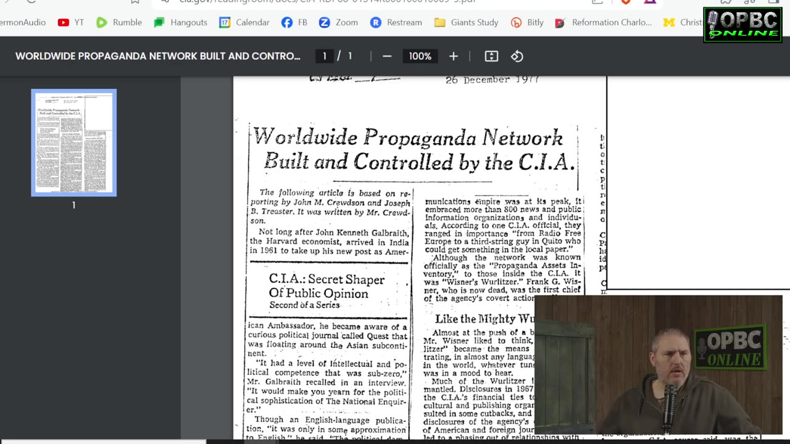Click the '26 December 1977' date text
The image size is (790, 444).
pos(492,80)
